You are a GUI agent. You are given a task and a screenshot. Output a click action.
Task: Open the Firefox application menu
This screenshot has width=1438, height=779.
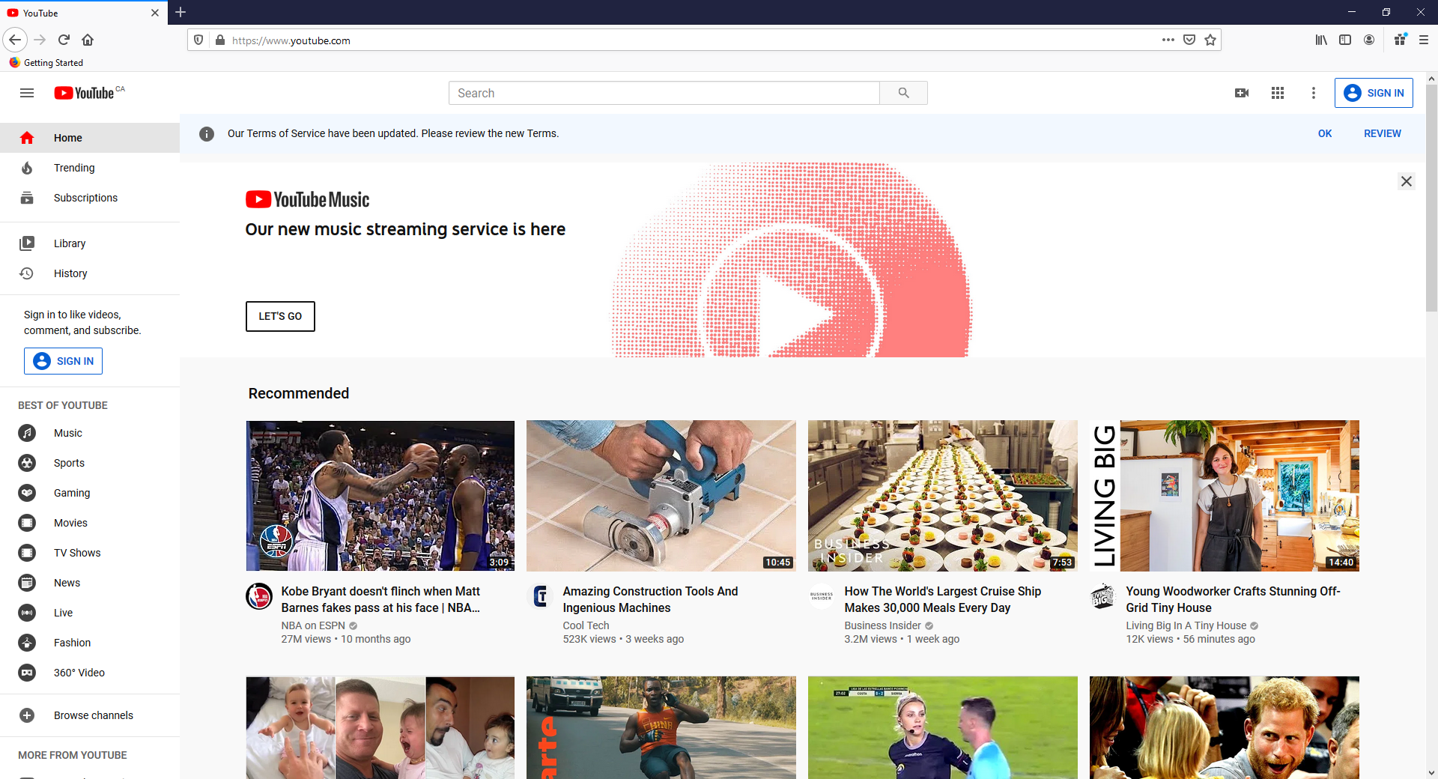point(1424,40)
